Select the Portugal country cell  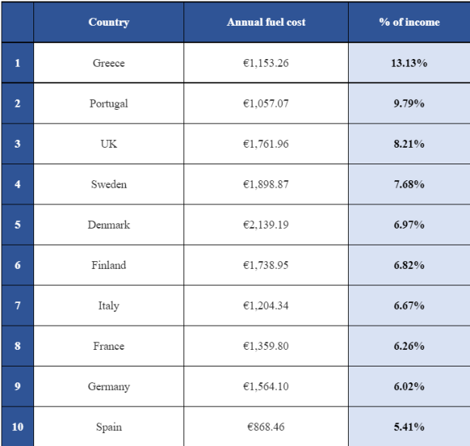pos(108,104)
